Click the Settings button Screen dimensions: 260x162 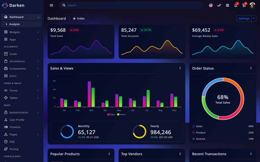244,18
